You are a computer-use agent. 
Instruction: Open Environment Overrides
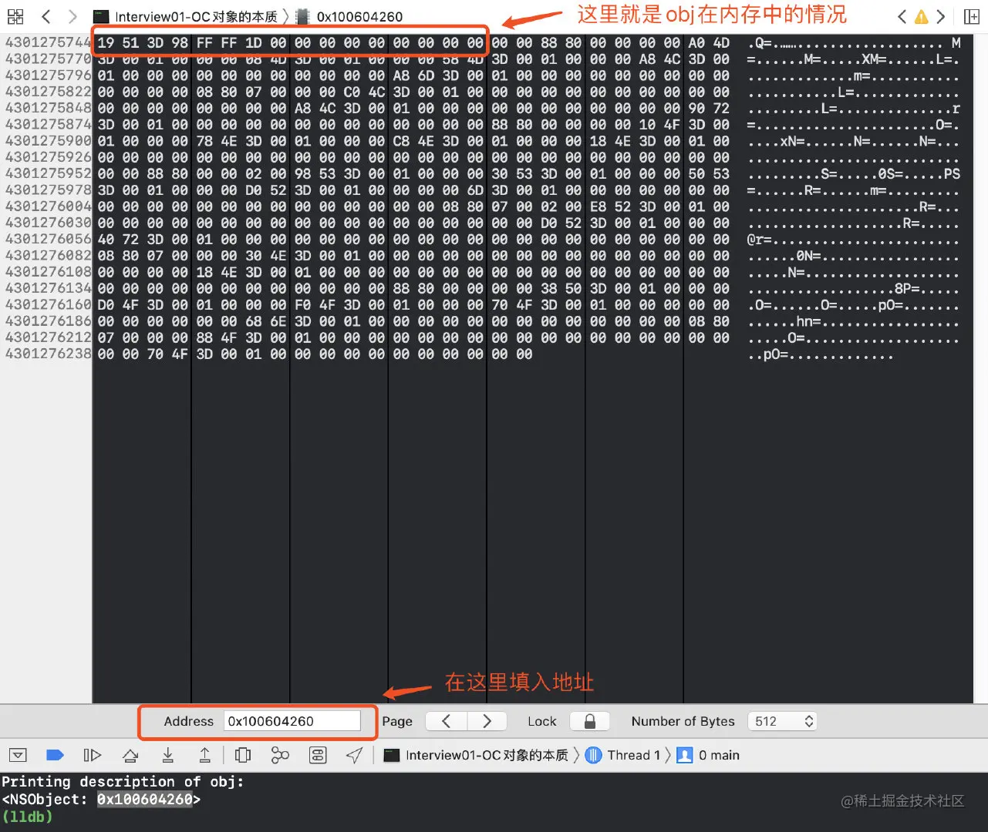[x=318, y=755]
